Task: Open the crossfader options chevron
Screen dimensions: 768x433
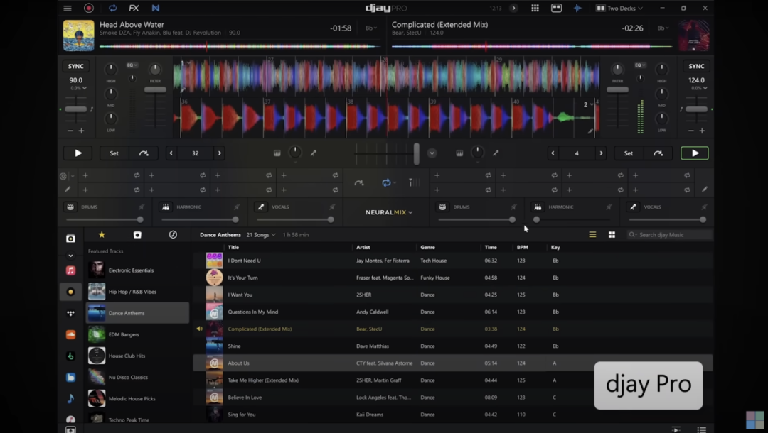Action: [x=432, y=153]
